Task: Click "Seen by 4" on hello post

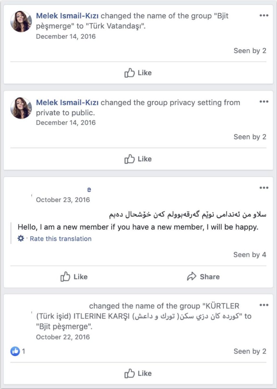Action: coord(250,255)
